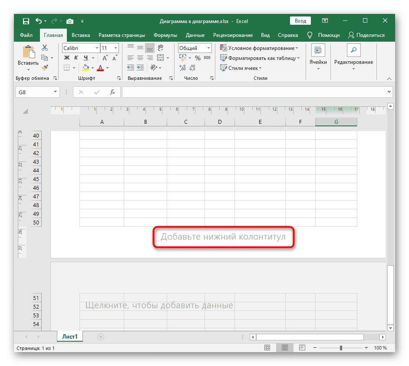Click the insert function fx icon
This screenshot has width=409, height=366.
(x=112, y=92)
